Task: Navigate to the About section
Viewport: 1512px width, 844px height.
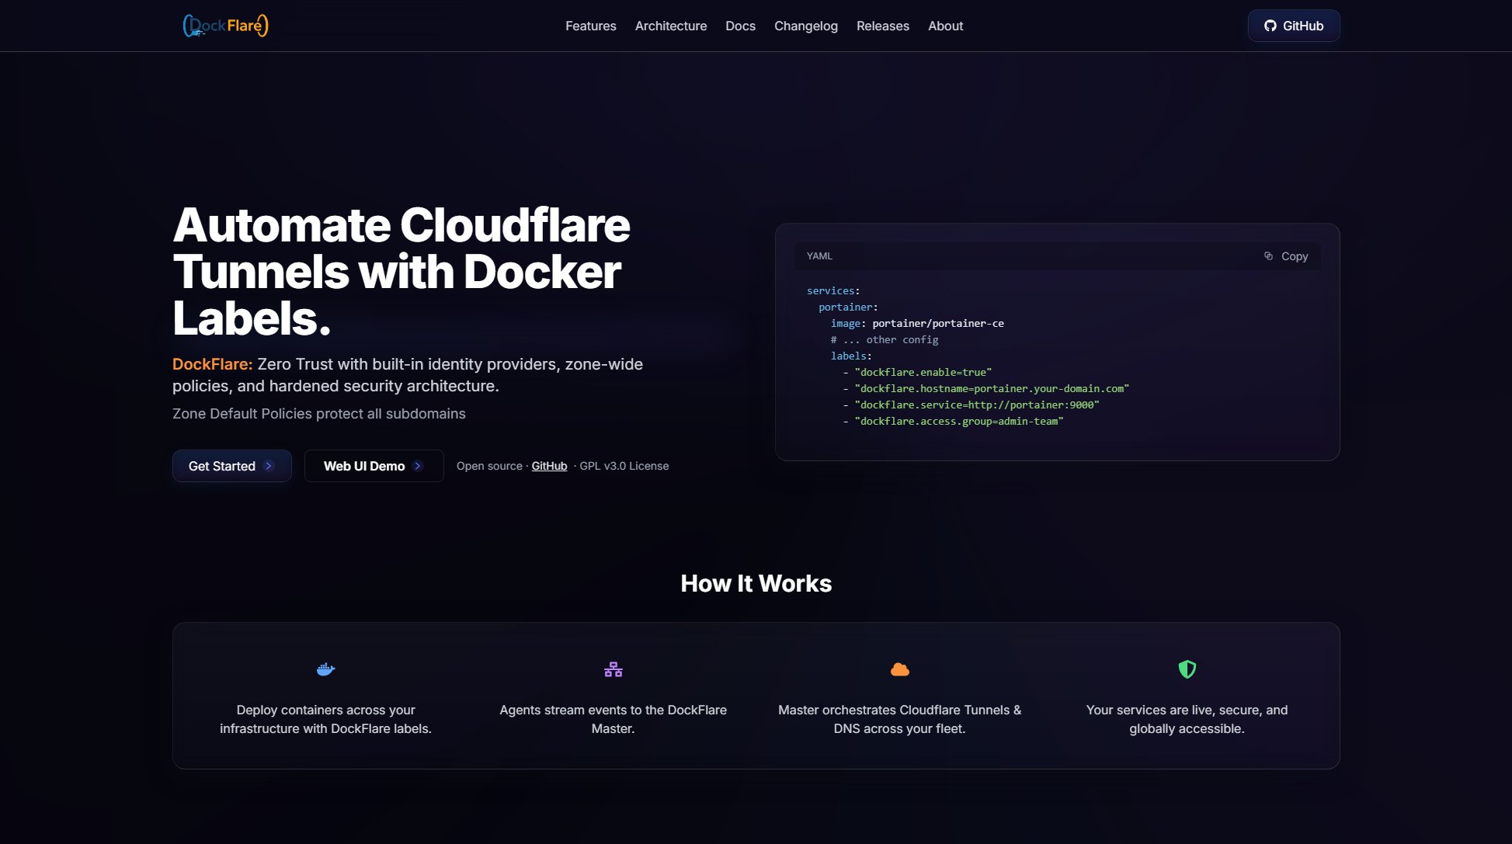Action: (945, 26)
